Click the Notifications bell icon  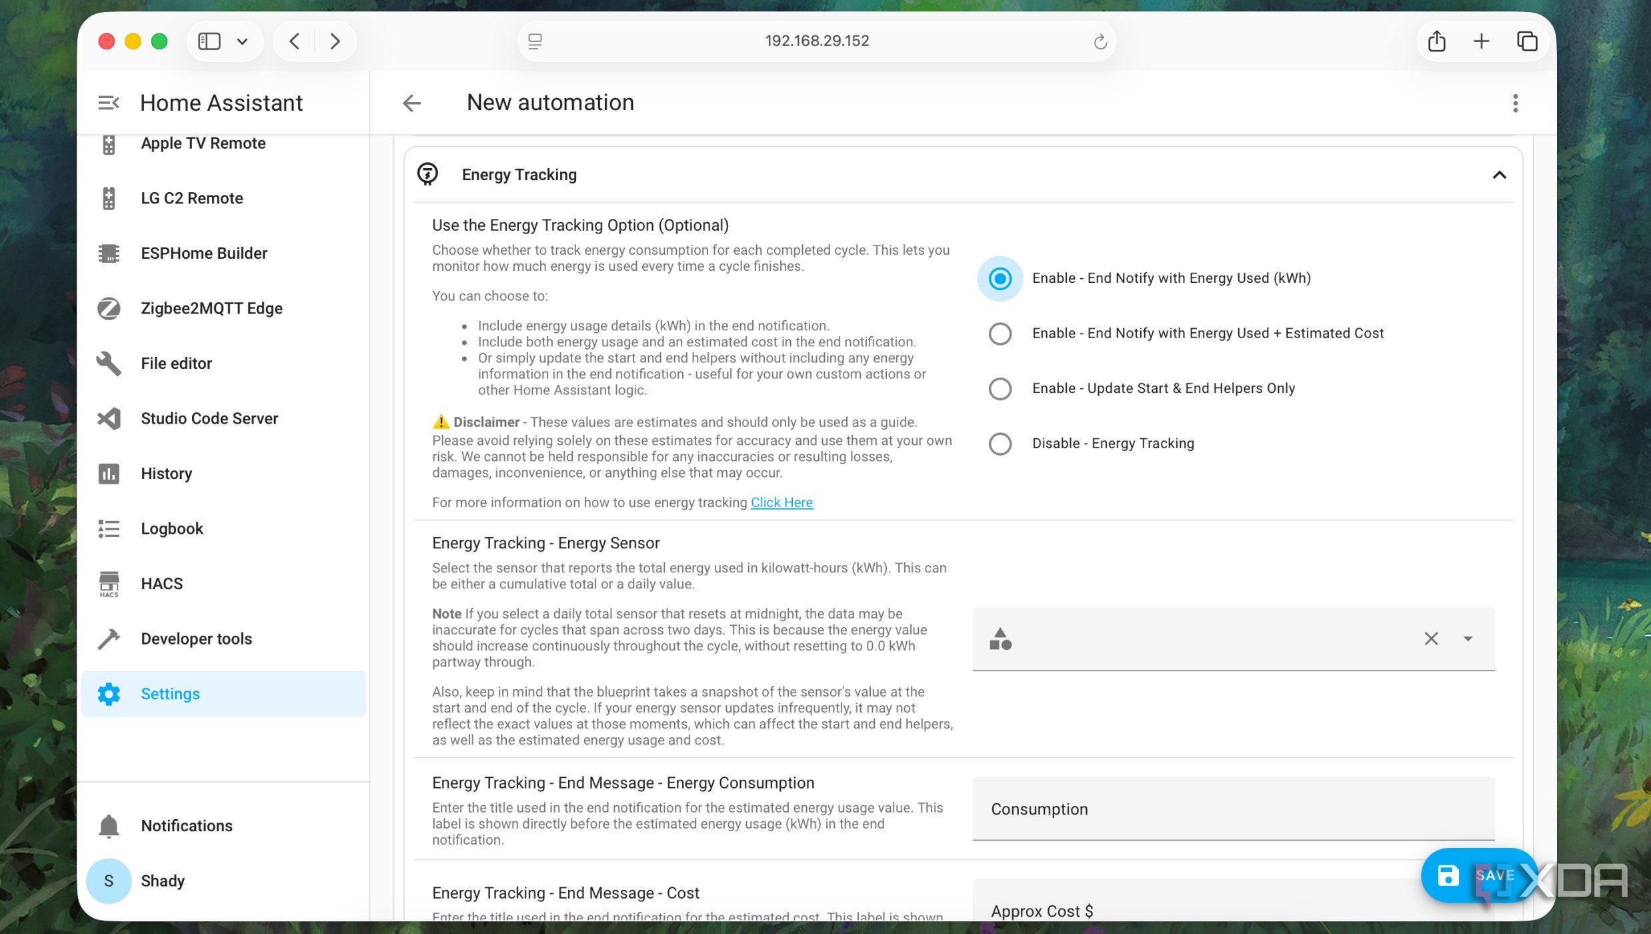pos(109,826)
